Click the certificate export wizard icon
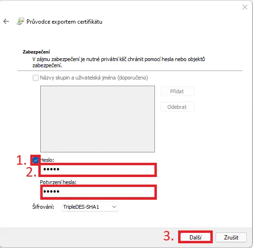The height and width of the screenshot is (248, 253). pyautogui.click(x=20, y=21)
